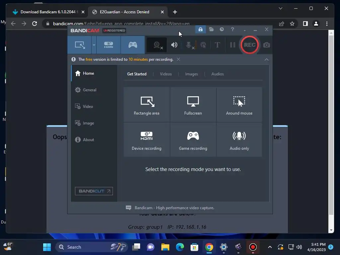
Task: Click the Pause recording icon
Action: pos(233,45)
